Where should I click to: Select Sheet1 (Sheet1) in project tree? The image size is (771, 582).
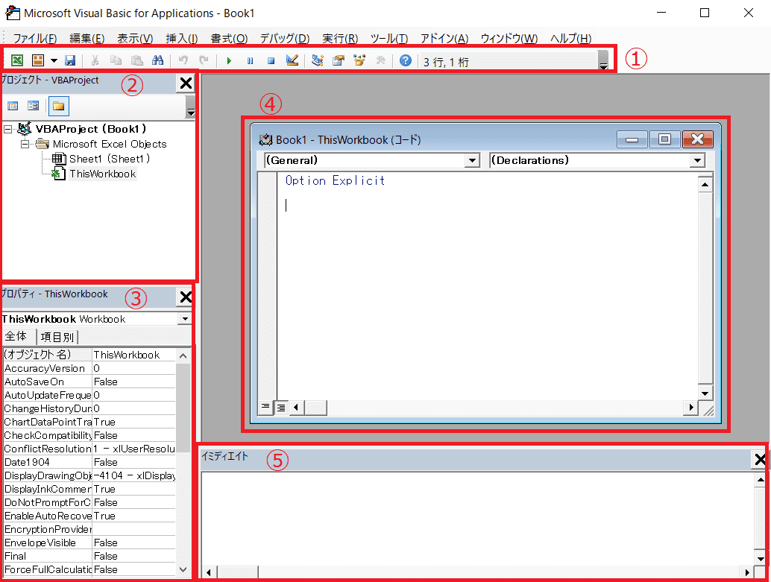(x=110, y=159)
